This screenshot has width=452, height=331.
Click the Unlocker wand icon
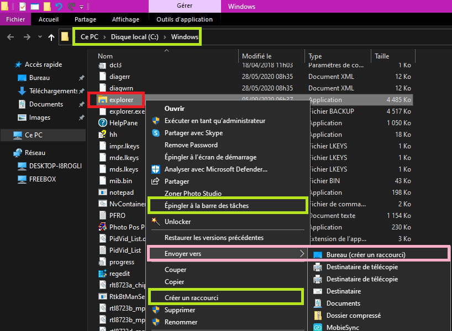(x=156, y=222)
